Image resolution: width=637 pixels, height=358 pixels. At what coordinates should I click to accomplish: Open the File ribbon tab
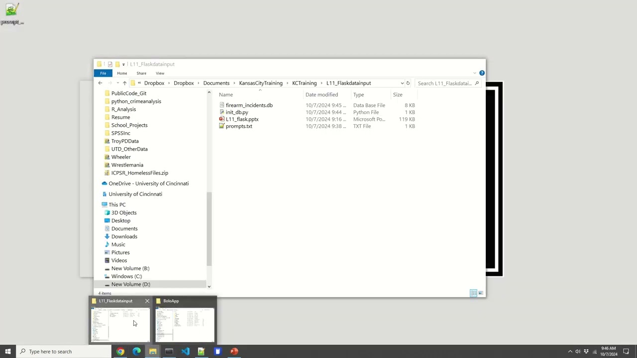pos(103,73)
